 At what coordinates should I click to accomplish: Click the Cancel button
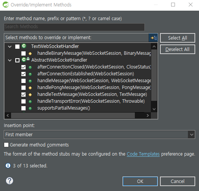(x=178, y=181)
